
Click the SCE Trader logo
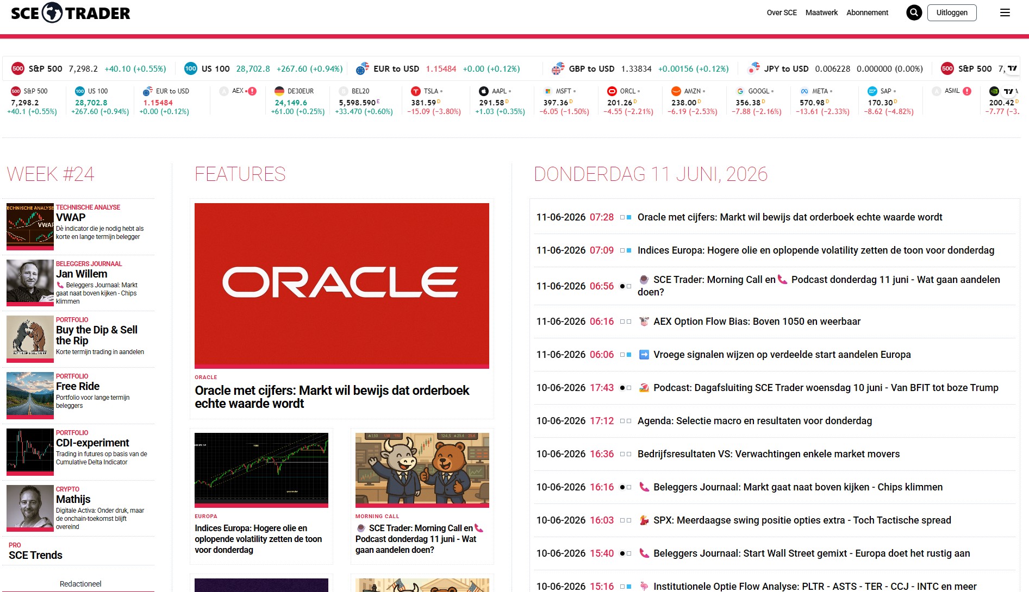coord(71,12)
